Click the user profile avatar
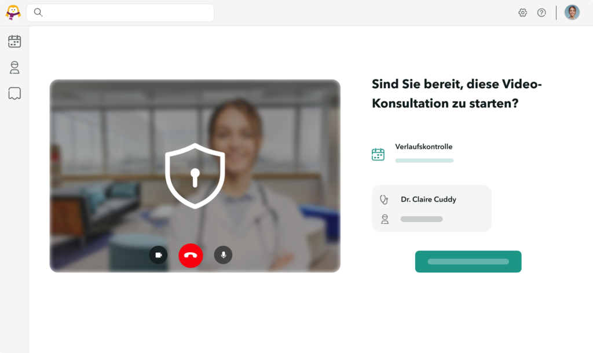 [x=572, y=13]
